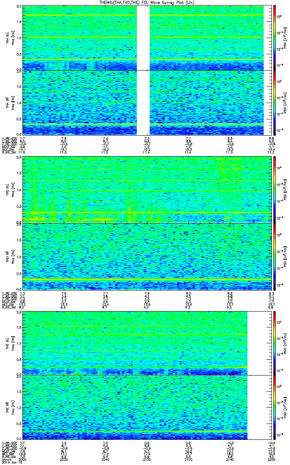
Task: Click the 2120 time tick label
Action: click(x=189, y=459)
